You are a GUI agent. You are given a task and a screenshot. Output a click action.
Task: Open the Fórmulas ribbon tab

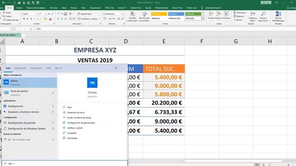(x=54, y=8)
